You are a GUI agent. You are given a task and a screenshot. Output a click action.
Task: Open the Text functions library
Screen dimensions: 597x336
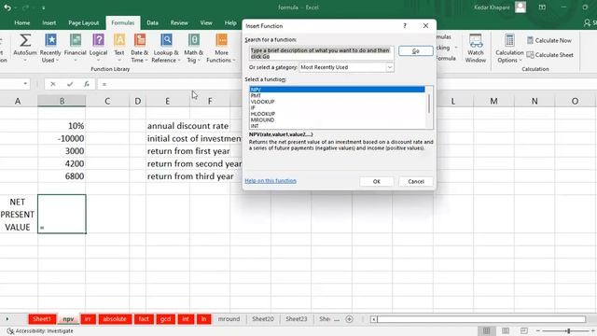click(x=119, y=48)
